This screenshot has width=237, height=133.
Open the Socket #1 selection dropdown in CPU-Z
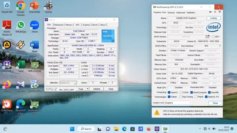(68, 83)
